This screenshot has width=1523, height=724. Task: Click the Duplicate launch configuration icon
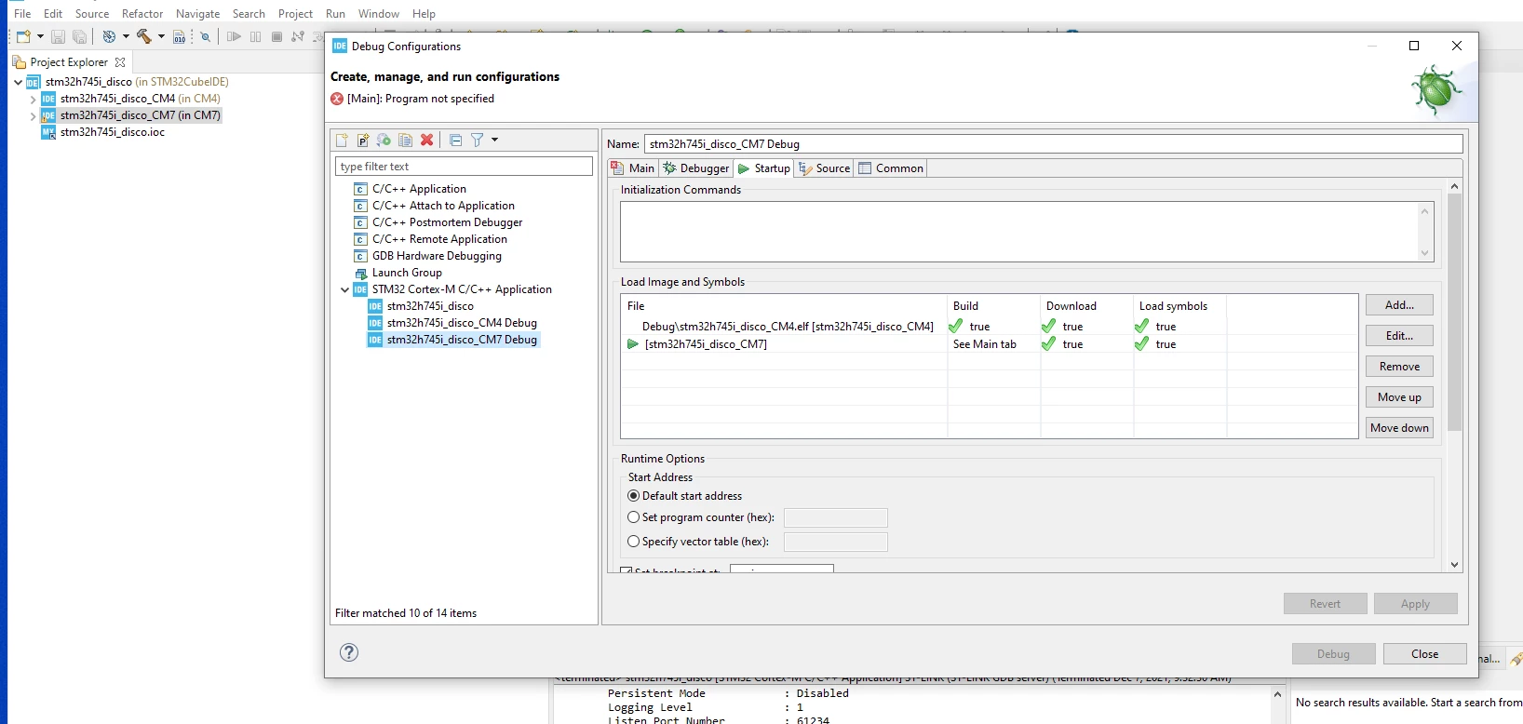[405, 140]
